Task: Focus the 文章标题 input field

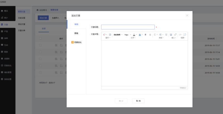Action: click(x=128, y=27)
